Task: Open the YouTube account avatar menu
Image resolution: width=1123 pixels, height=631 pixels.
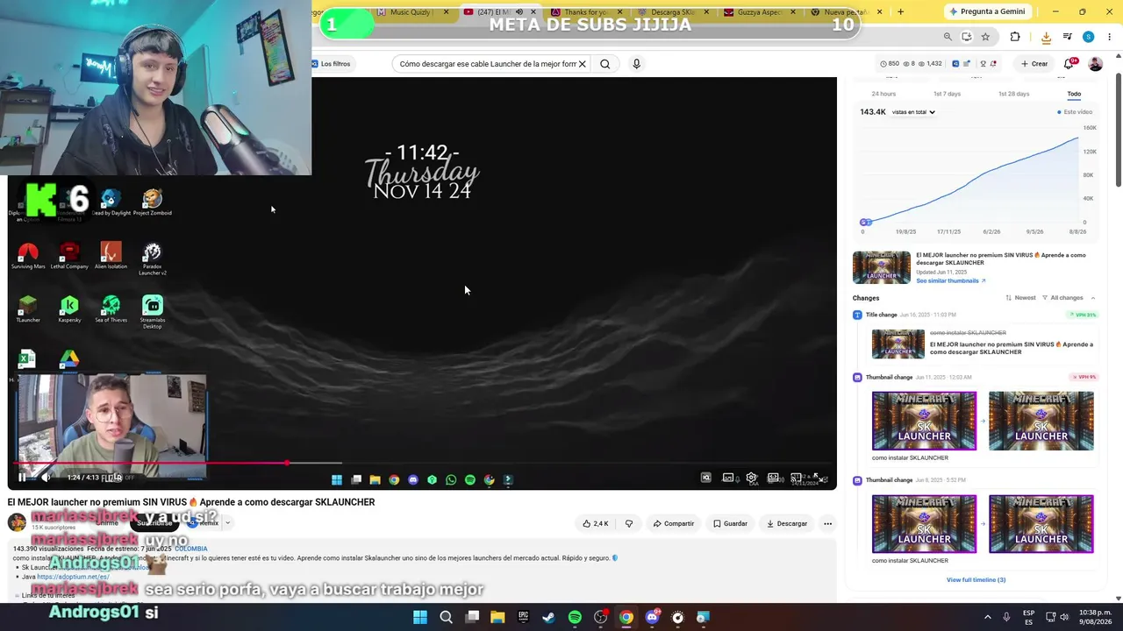Action: (1095, 64)
